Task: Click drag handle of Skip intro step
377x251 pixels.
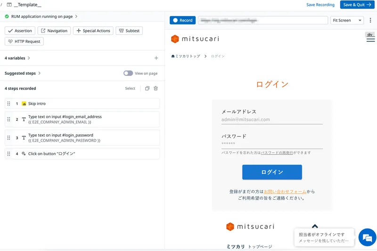Action: 8,103
